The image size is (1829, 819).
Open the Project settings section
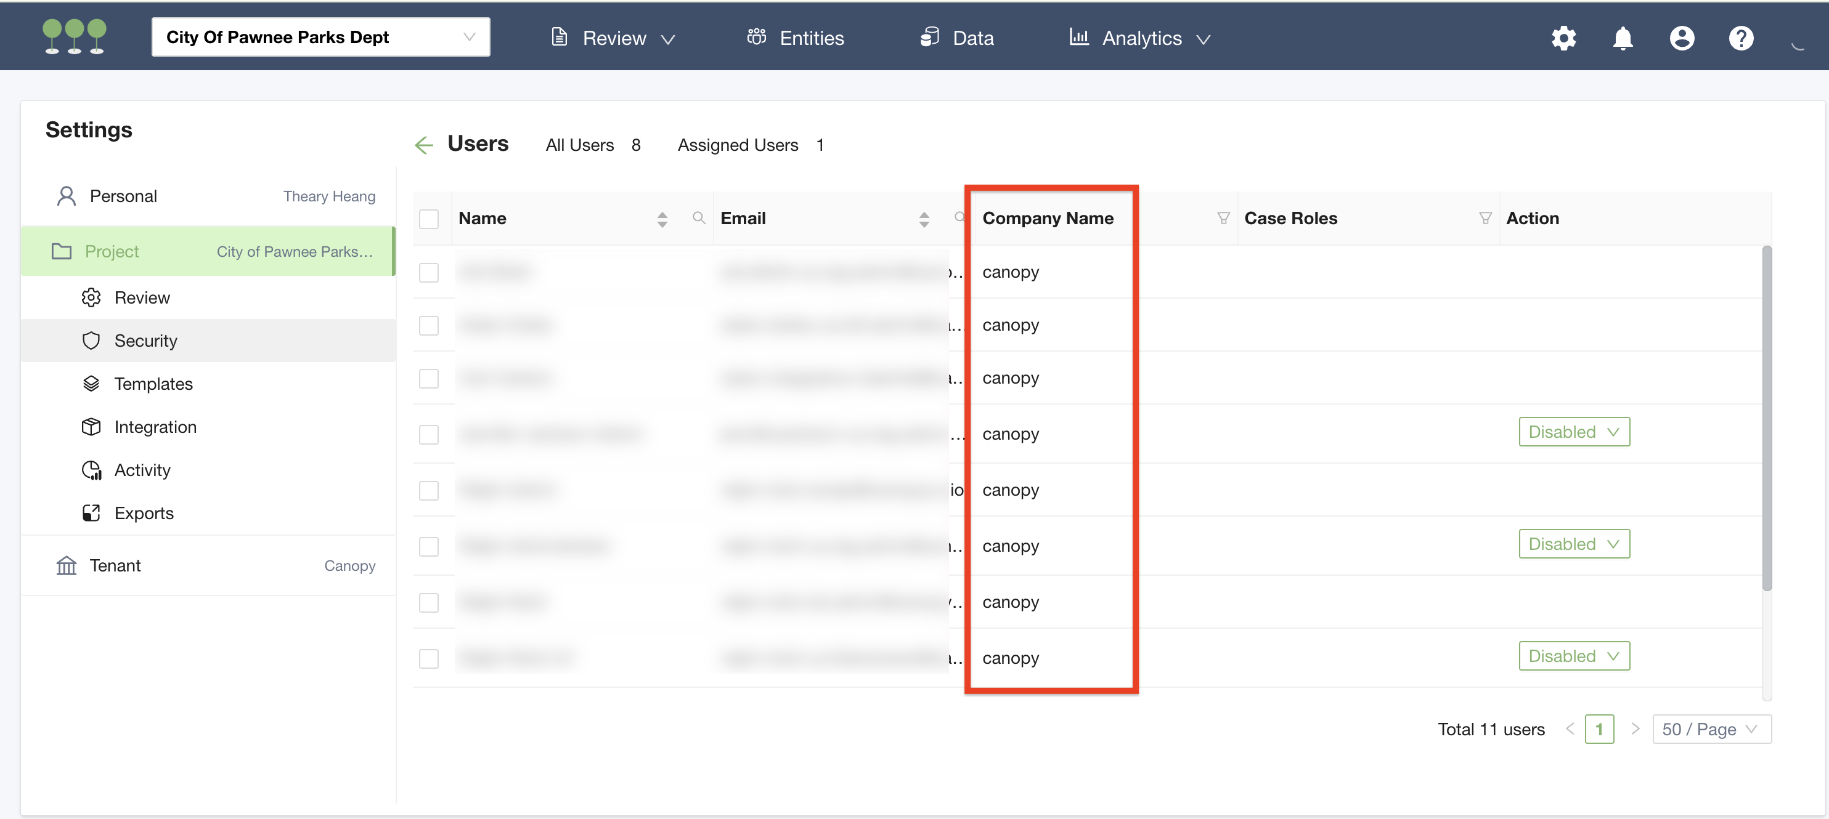pos(113,252)
